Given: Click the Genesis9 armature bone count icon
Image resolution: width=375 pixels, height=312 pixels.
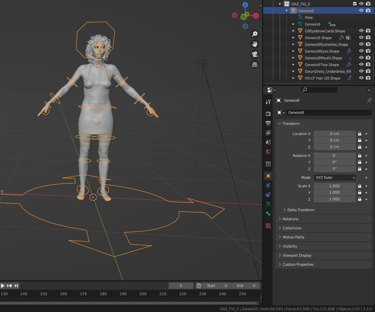Looking at the screenshot, I should pyautogui.click(x=332, y=24).
